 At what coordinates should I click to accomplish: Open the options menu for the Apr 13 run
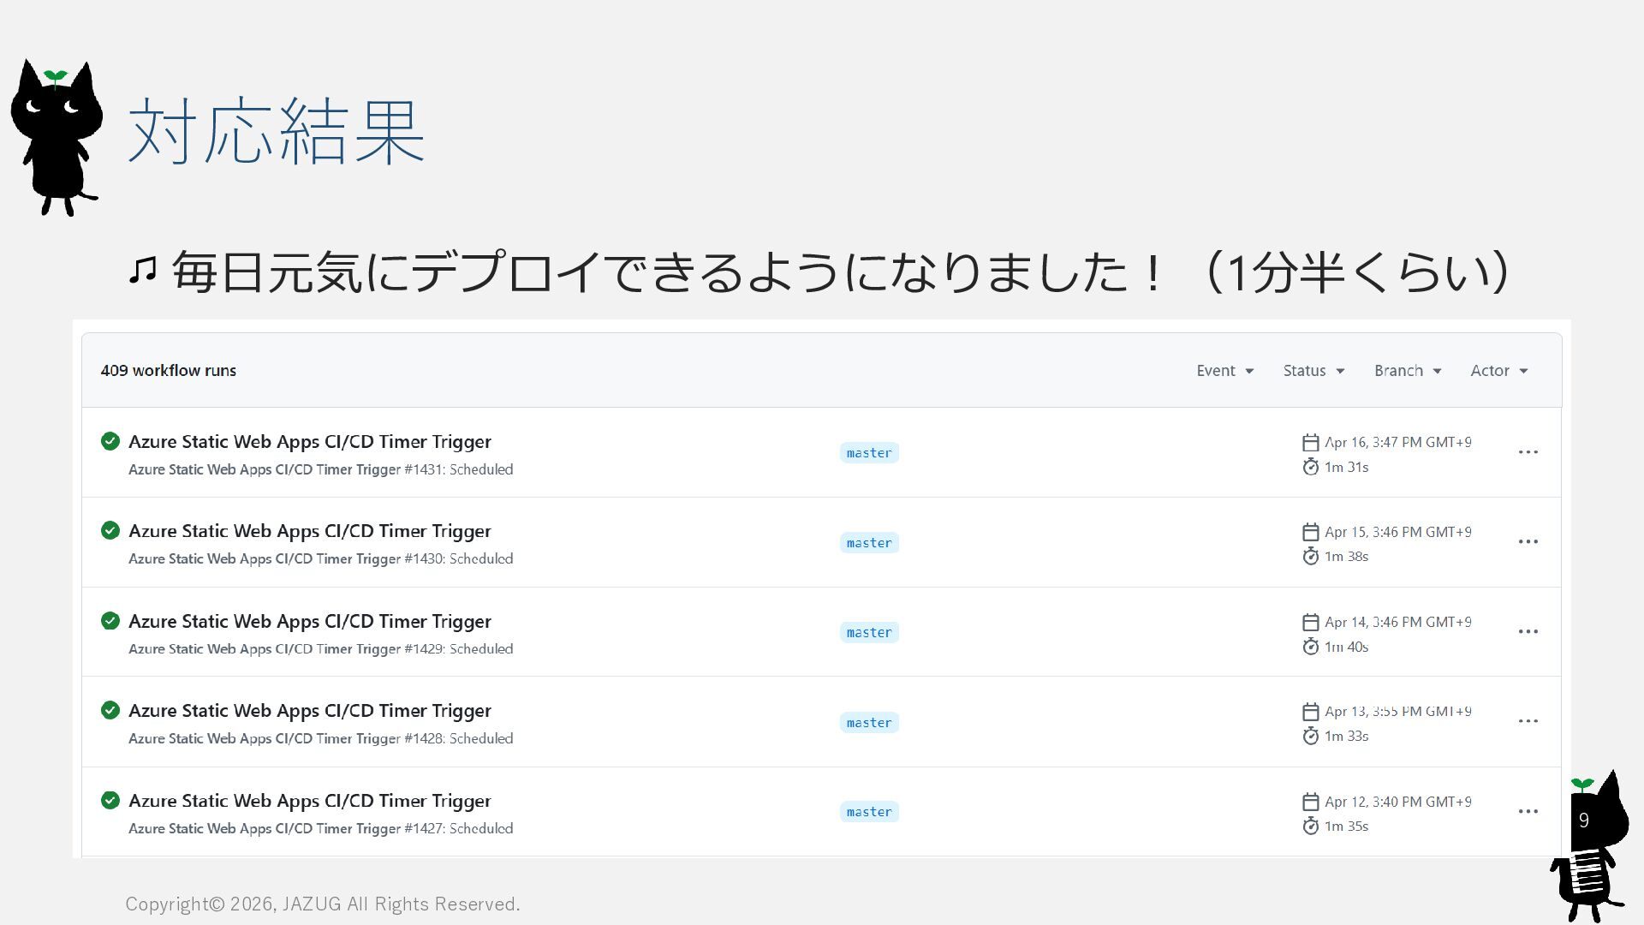click(1528, 721)
